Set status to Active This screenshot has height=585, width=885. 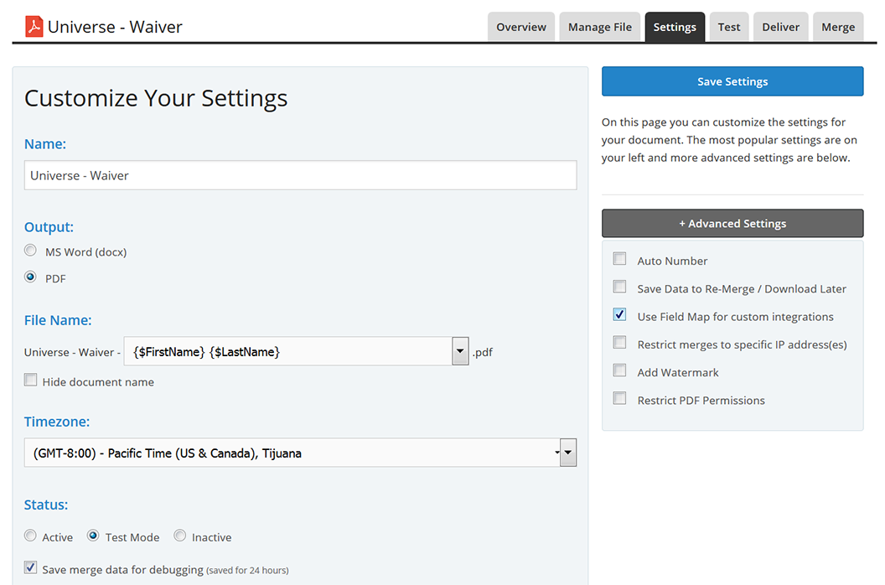coord(31,536)
